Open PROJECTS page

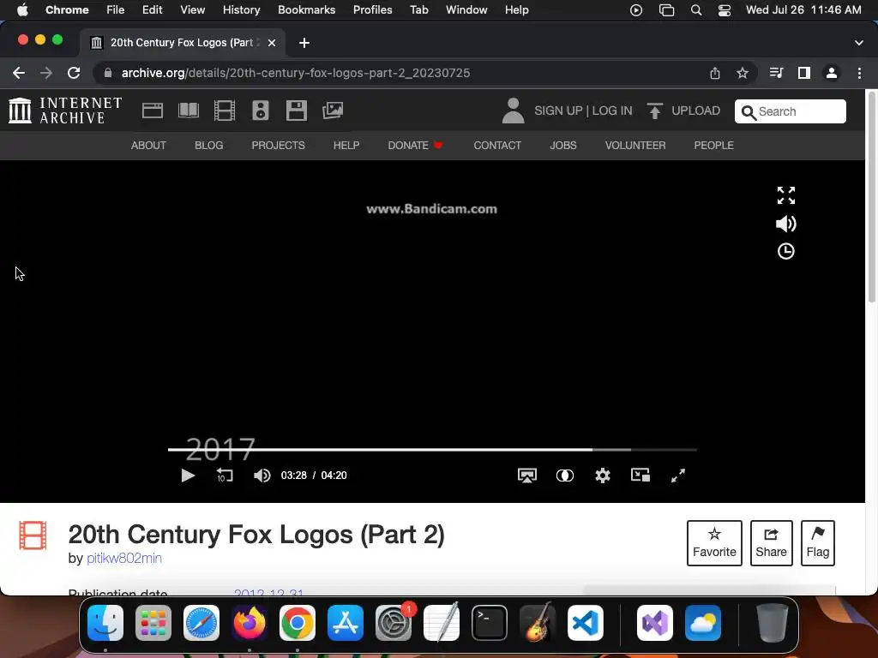pos(279,146)
